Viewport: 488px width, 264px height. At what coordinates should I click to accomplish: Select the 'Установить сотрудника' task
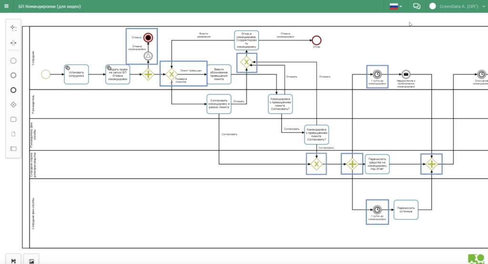[x=76, y=74]
